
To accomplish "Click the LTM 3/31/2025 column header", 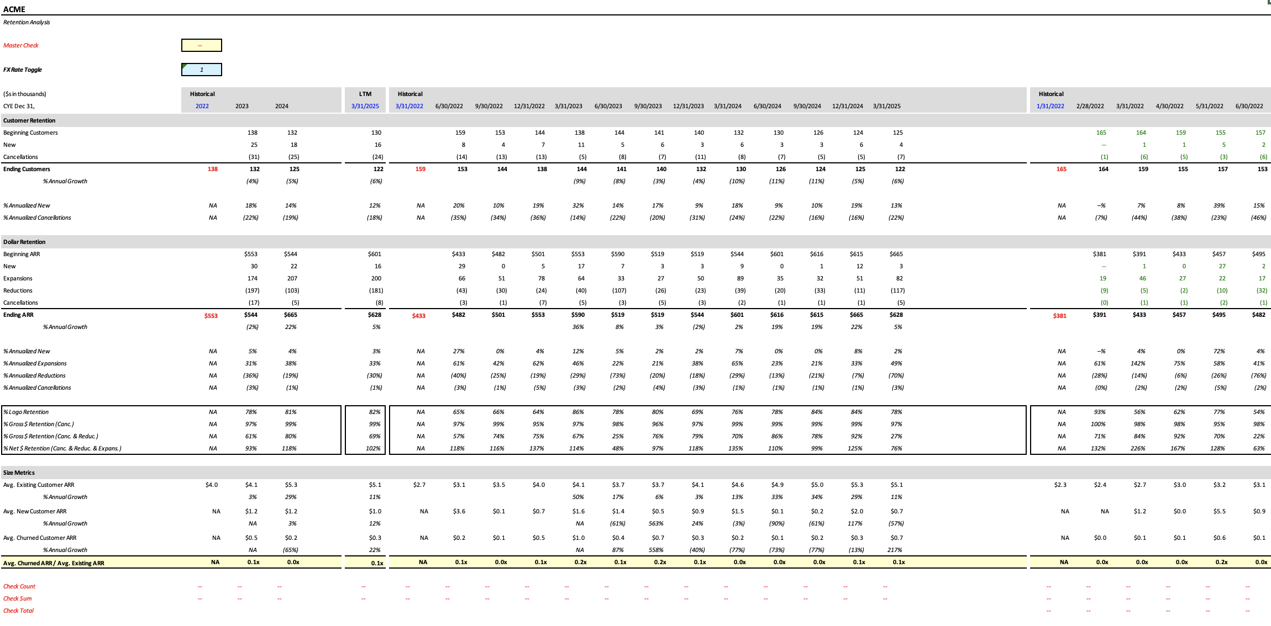I will [x=365, y=106].
